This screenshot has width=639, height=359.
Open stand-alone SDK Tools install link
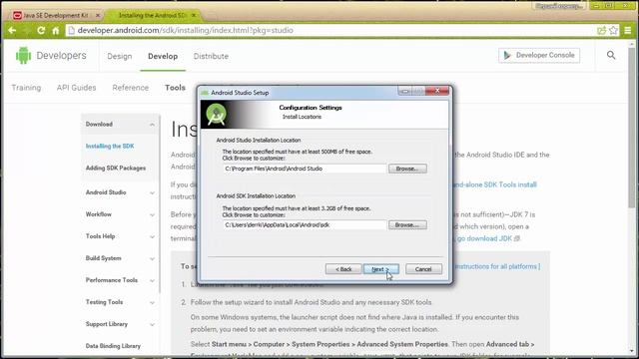tap(494, 184)
